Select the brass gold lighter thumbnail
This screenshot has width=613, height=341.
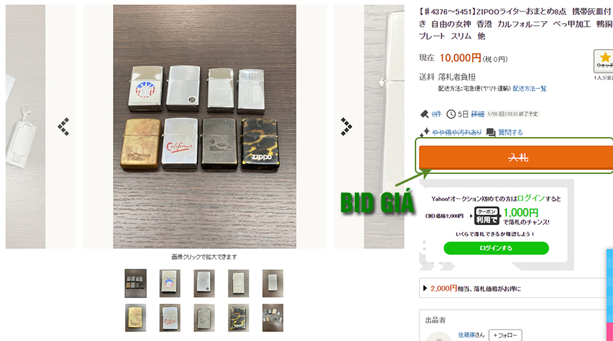tap(136, 318)
